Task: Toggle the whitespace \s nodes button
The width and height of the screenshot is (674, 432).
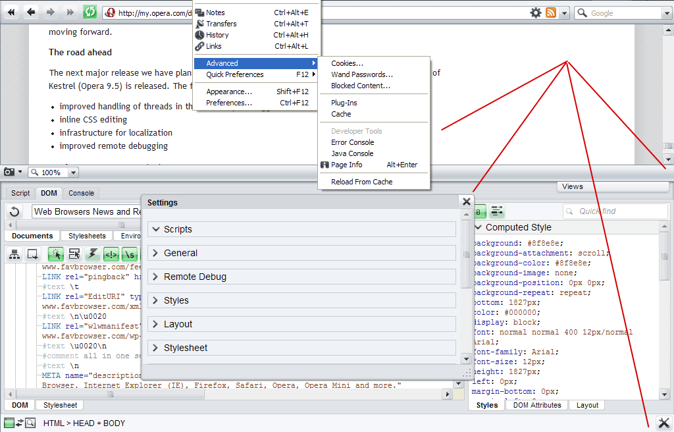Action: click(130, 254)
